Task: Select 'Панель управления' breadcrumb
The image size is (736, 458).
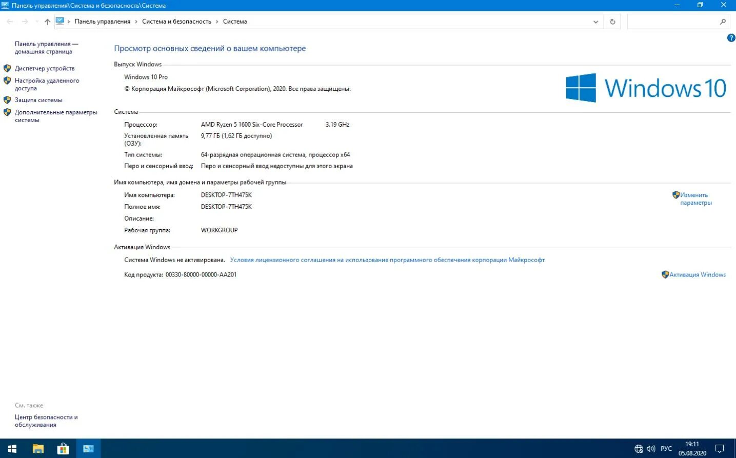Action: (x=102, y=22)
